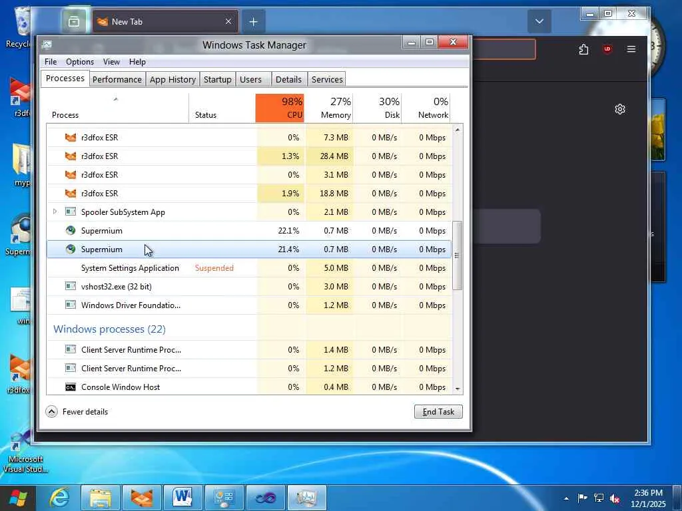Viewport: 682px width, 511px height.
Task: Open the File menu
Action: (x=51, y=62)
